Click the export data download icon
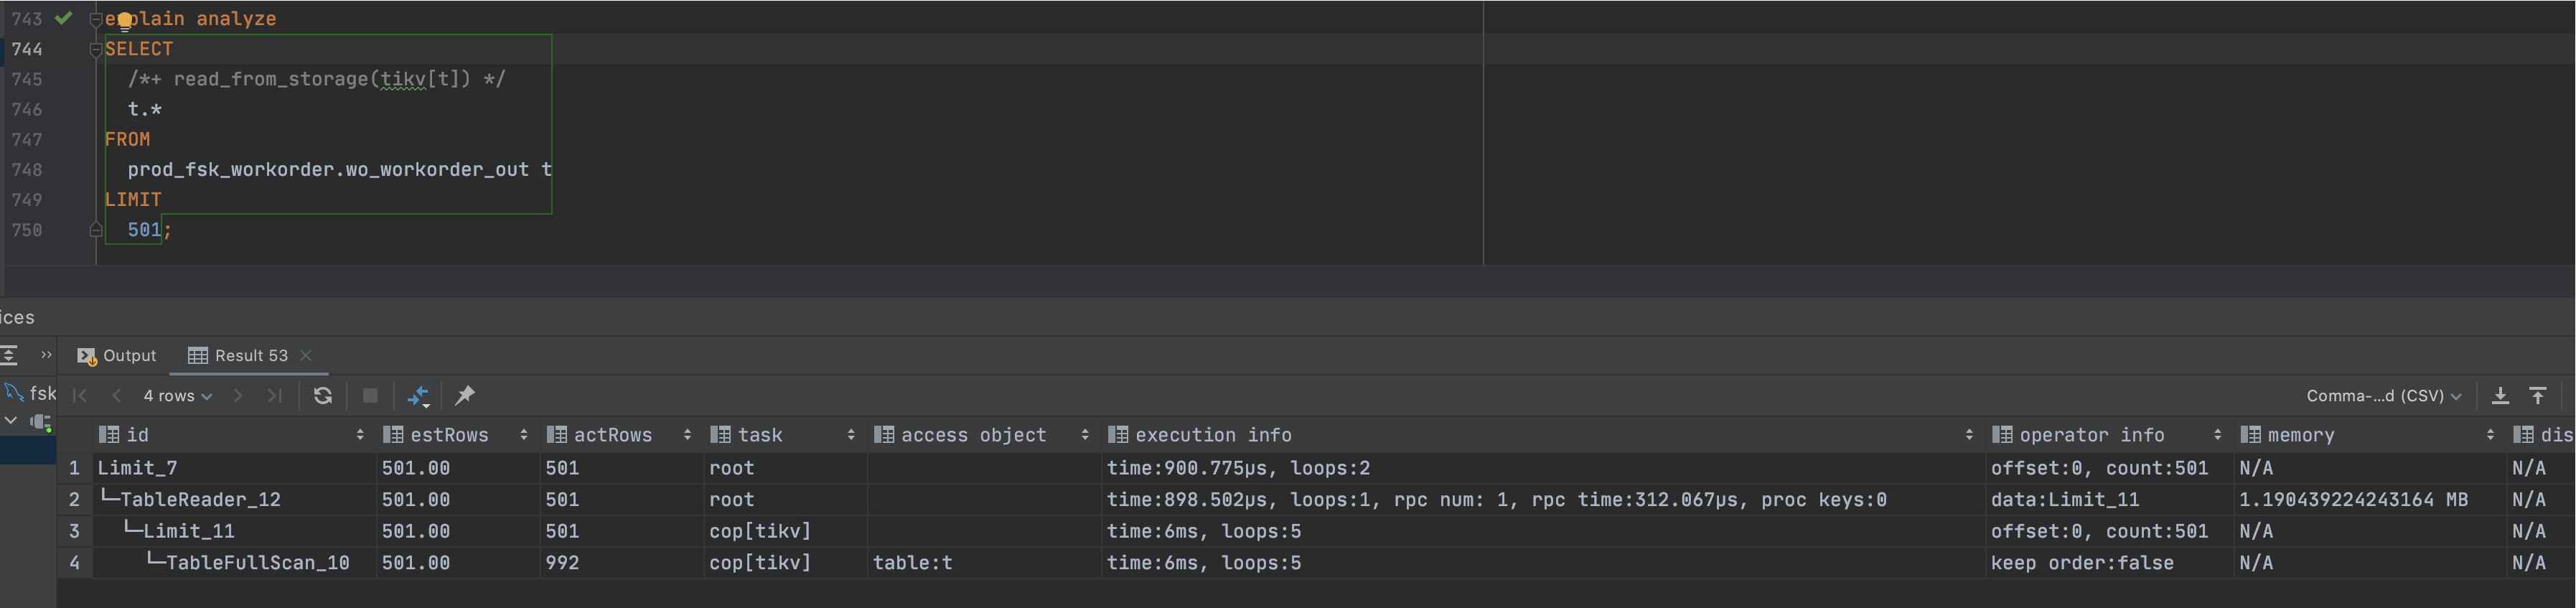This screenshot has height=608, width=2576. pyautogui.click(x=2499, y=396)
